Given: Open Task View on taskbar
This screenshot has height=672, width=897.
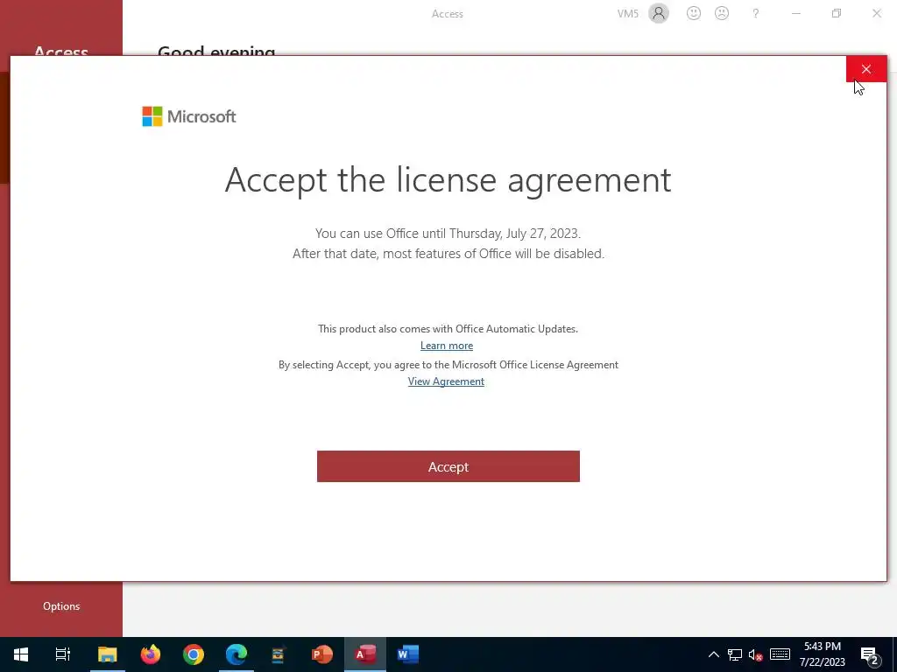Looking at the screenshot, I should pyautogui.click(x=63, y=654).
